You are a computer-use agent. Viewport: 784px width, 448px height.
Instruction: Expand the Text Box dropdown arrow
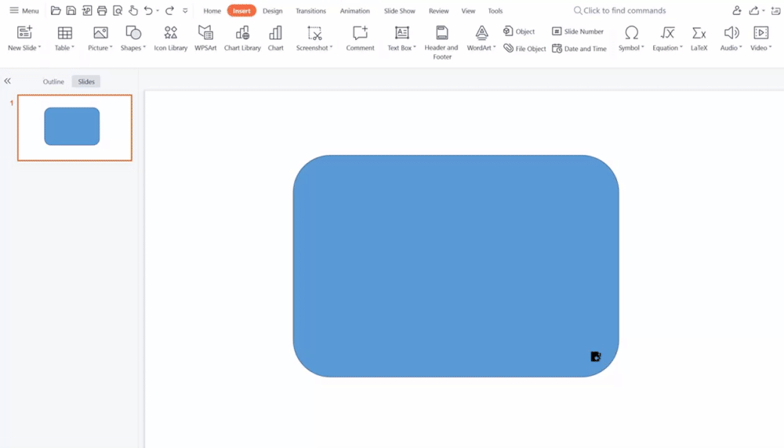click(x=415, y=48)
